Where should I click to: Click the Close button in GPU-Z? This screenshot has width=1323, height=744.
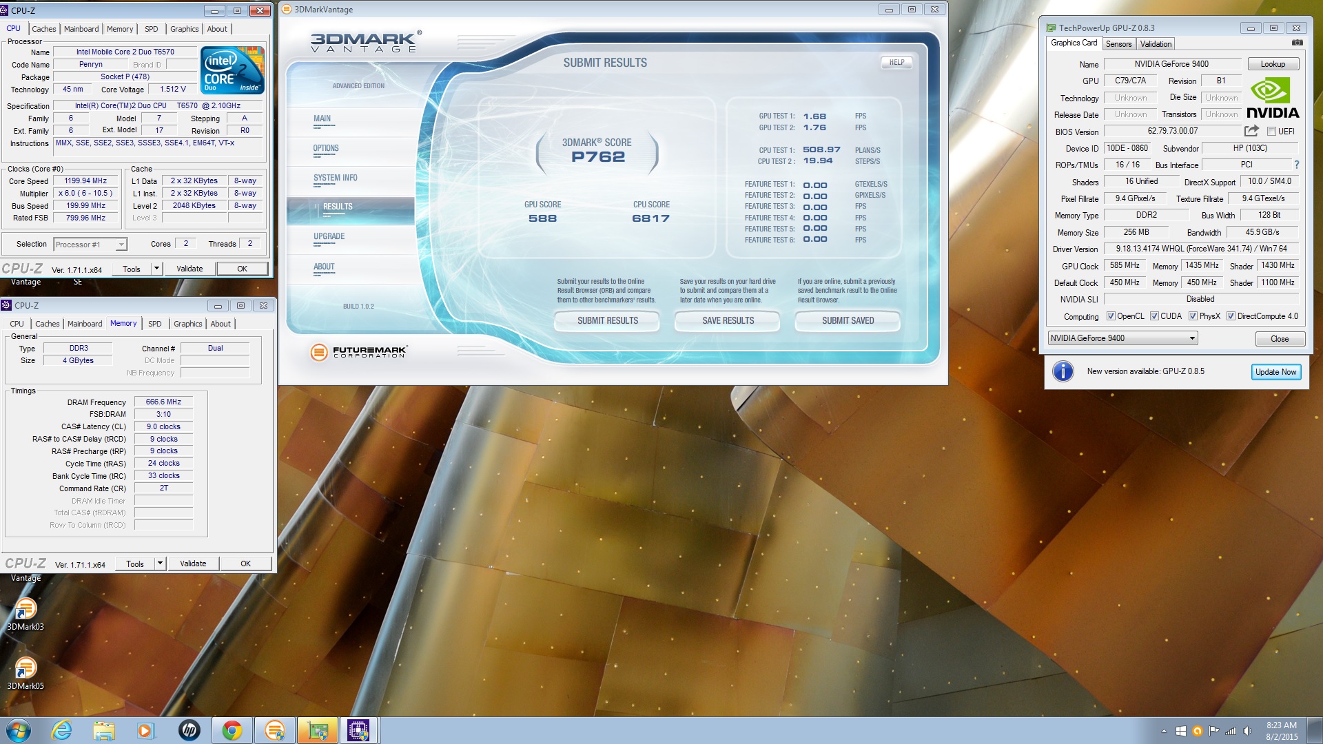point(1280,339)
